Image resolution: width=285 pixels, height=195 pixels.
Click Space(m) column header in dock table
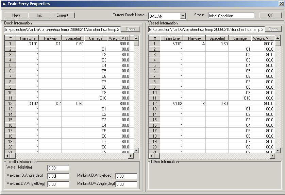coord(73,38)
